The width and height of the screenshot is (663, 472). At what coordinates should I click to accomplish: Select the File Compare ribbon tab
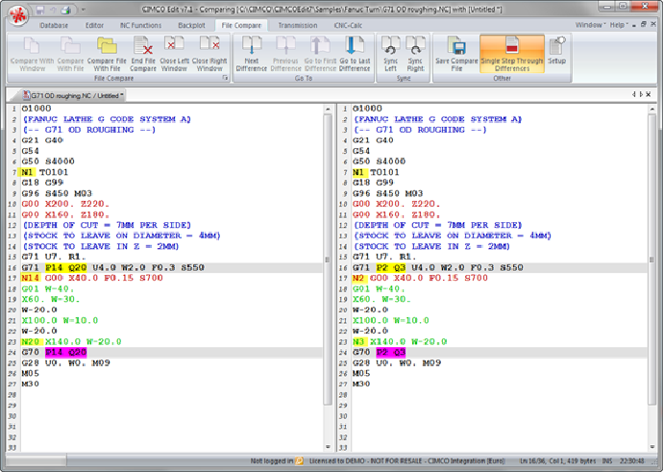click(x=241, y=25)
